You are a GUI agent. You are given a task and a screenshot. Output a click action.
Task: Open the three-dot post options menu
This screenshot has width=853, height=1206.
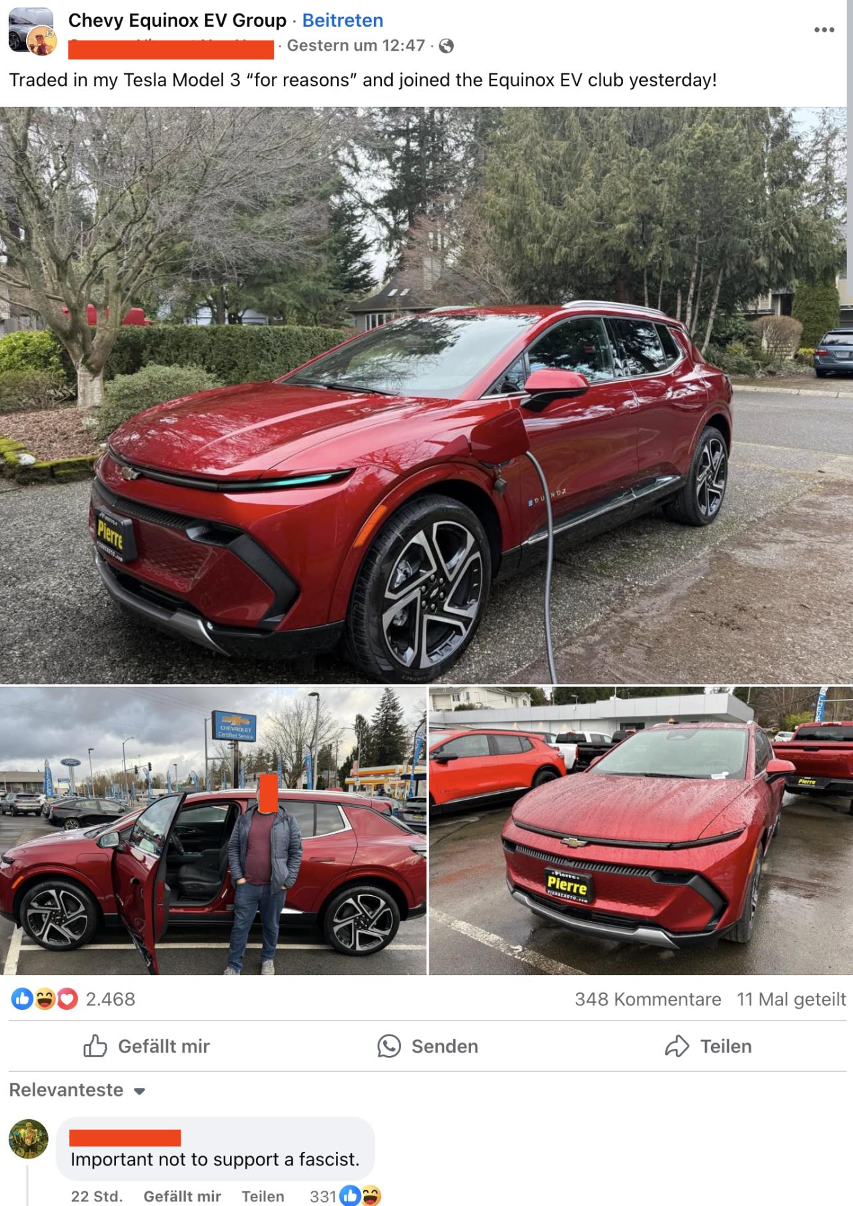pos(824,30)
